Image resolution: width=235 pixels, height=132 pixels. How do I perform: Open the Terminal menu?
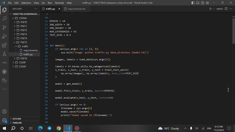click(59, 3)
